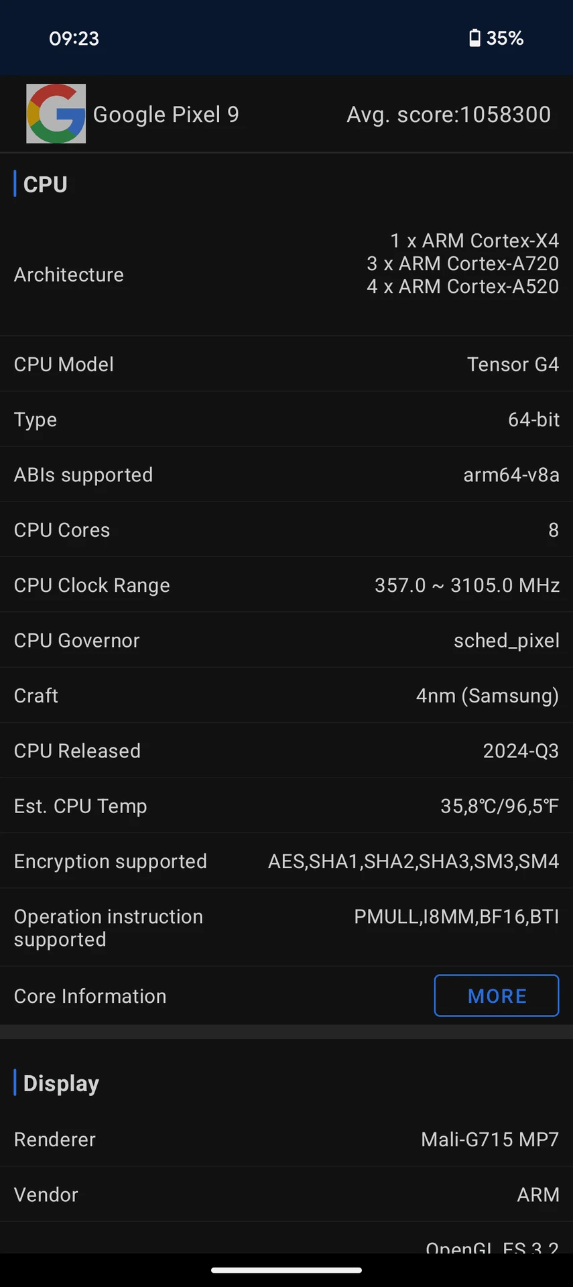
Task: Tap the navigation gesture pill at bottom
Action: (286, 1270)
